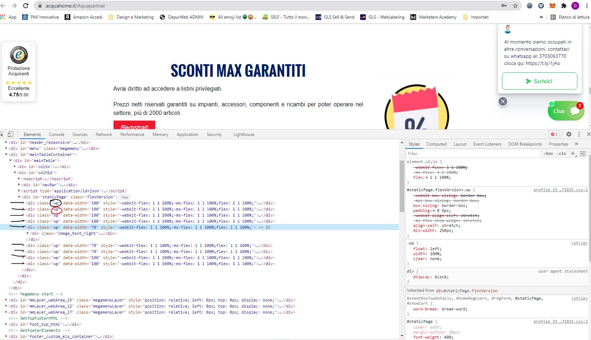This screenshot has height=340, width=591.
Task: Switch to the Network tab
Action: (104, 135)
